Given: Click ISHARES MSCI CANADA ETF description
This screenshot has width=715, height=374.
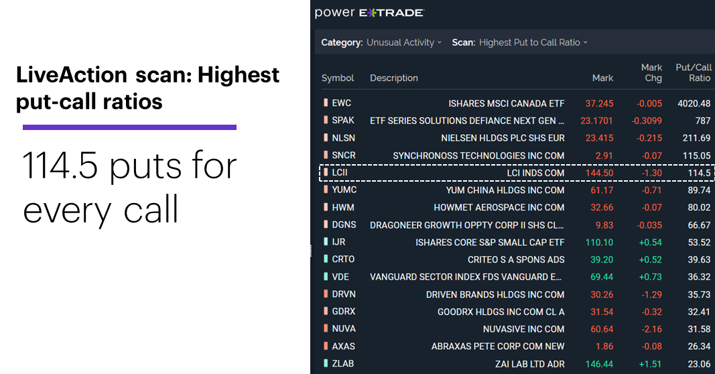Looking at the screenshot, I should pos(506,103).
